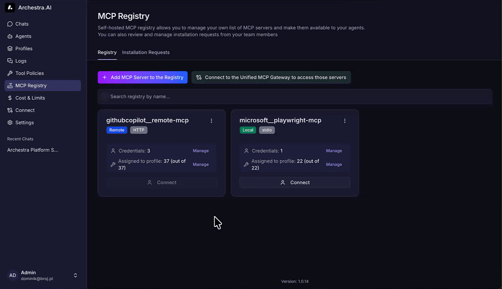Screen dimensions: 502x289
Task: Open Settings from the sidebar
Action: click(24, 123)
